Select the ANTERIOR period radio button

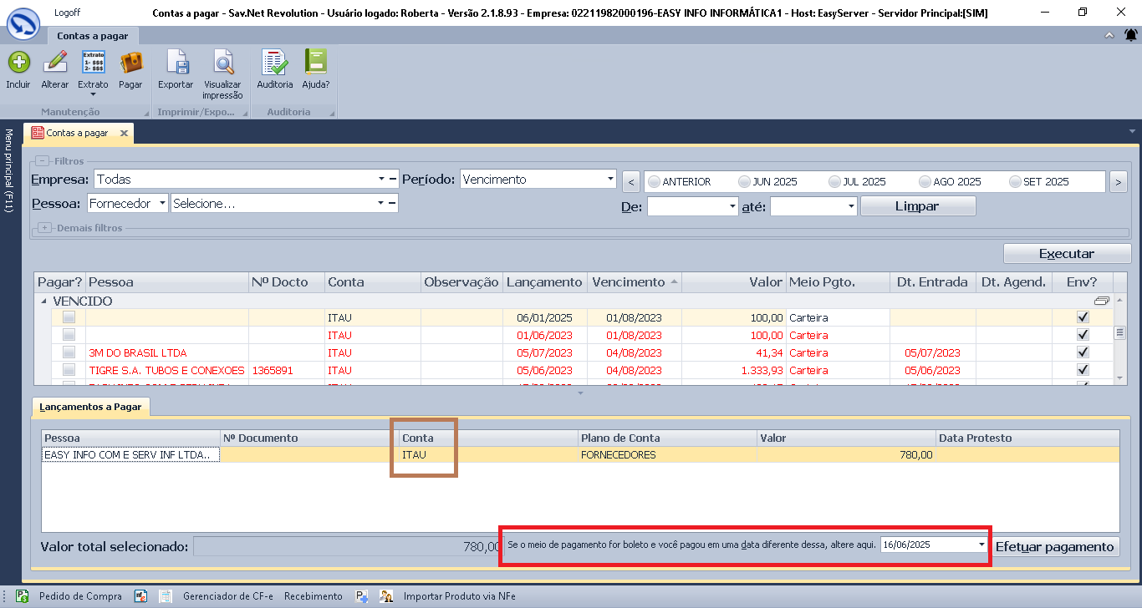[x=654, y=181]
